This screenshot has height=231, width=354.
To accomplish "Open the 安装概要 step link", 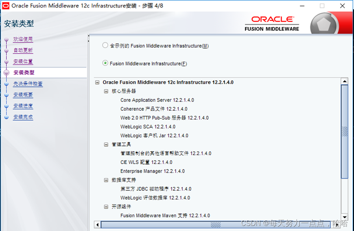I will 23,95.
